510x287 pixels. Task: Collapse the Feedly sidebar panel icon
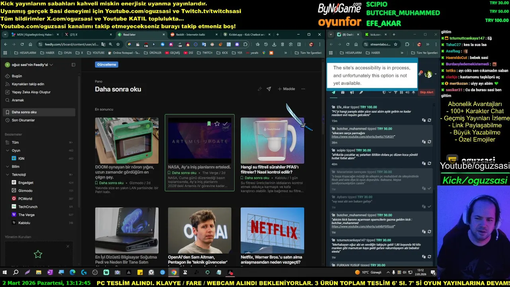pyautogui.click(x=73, y=65)
